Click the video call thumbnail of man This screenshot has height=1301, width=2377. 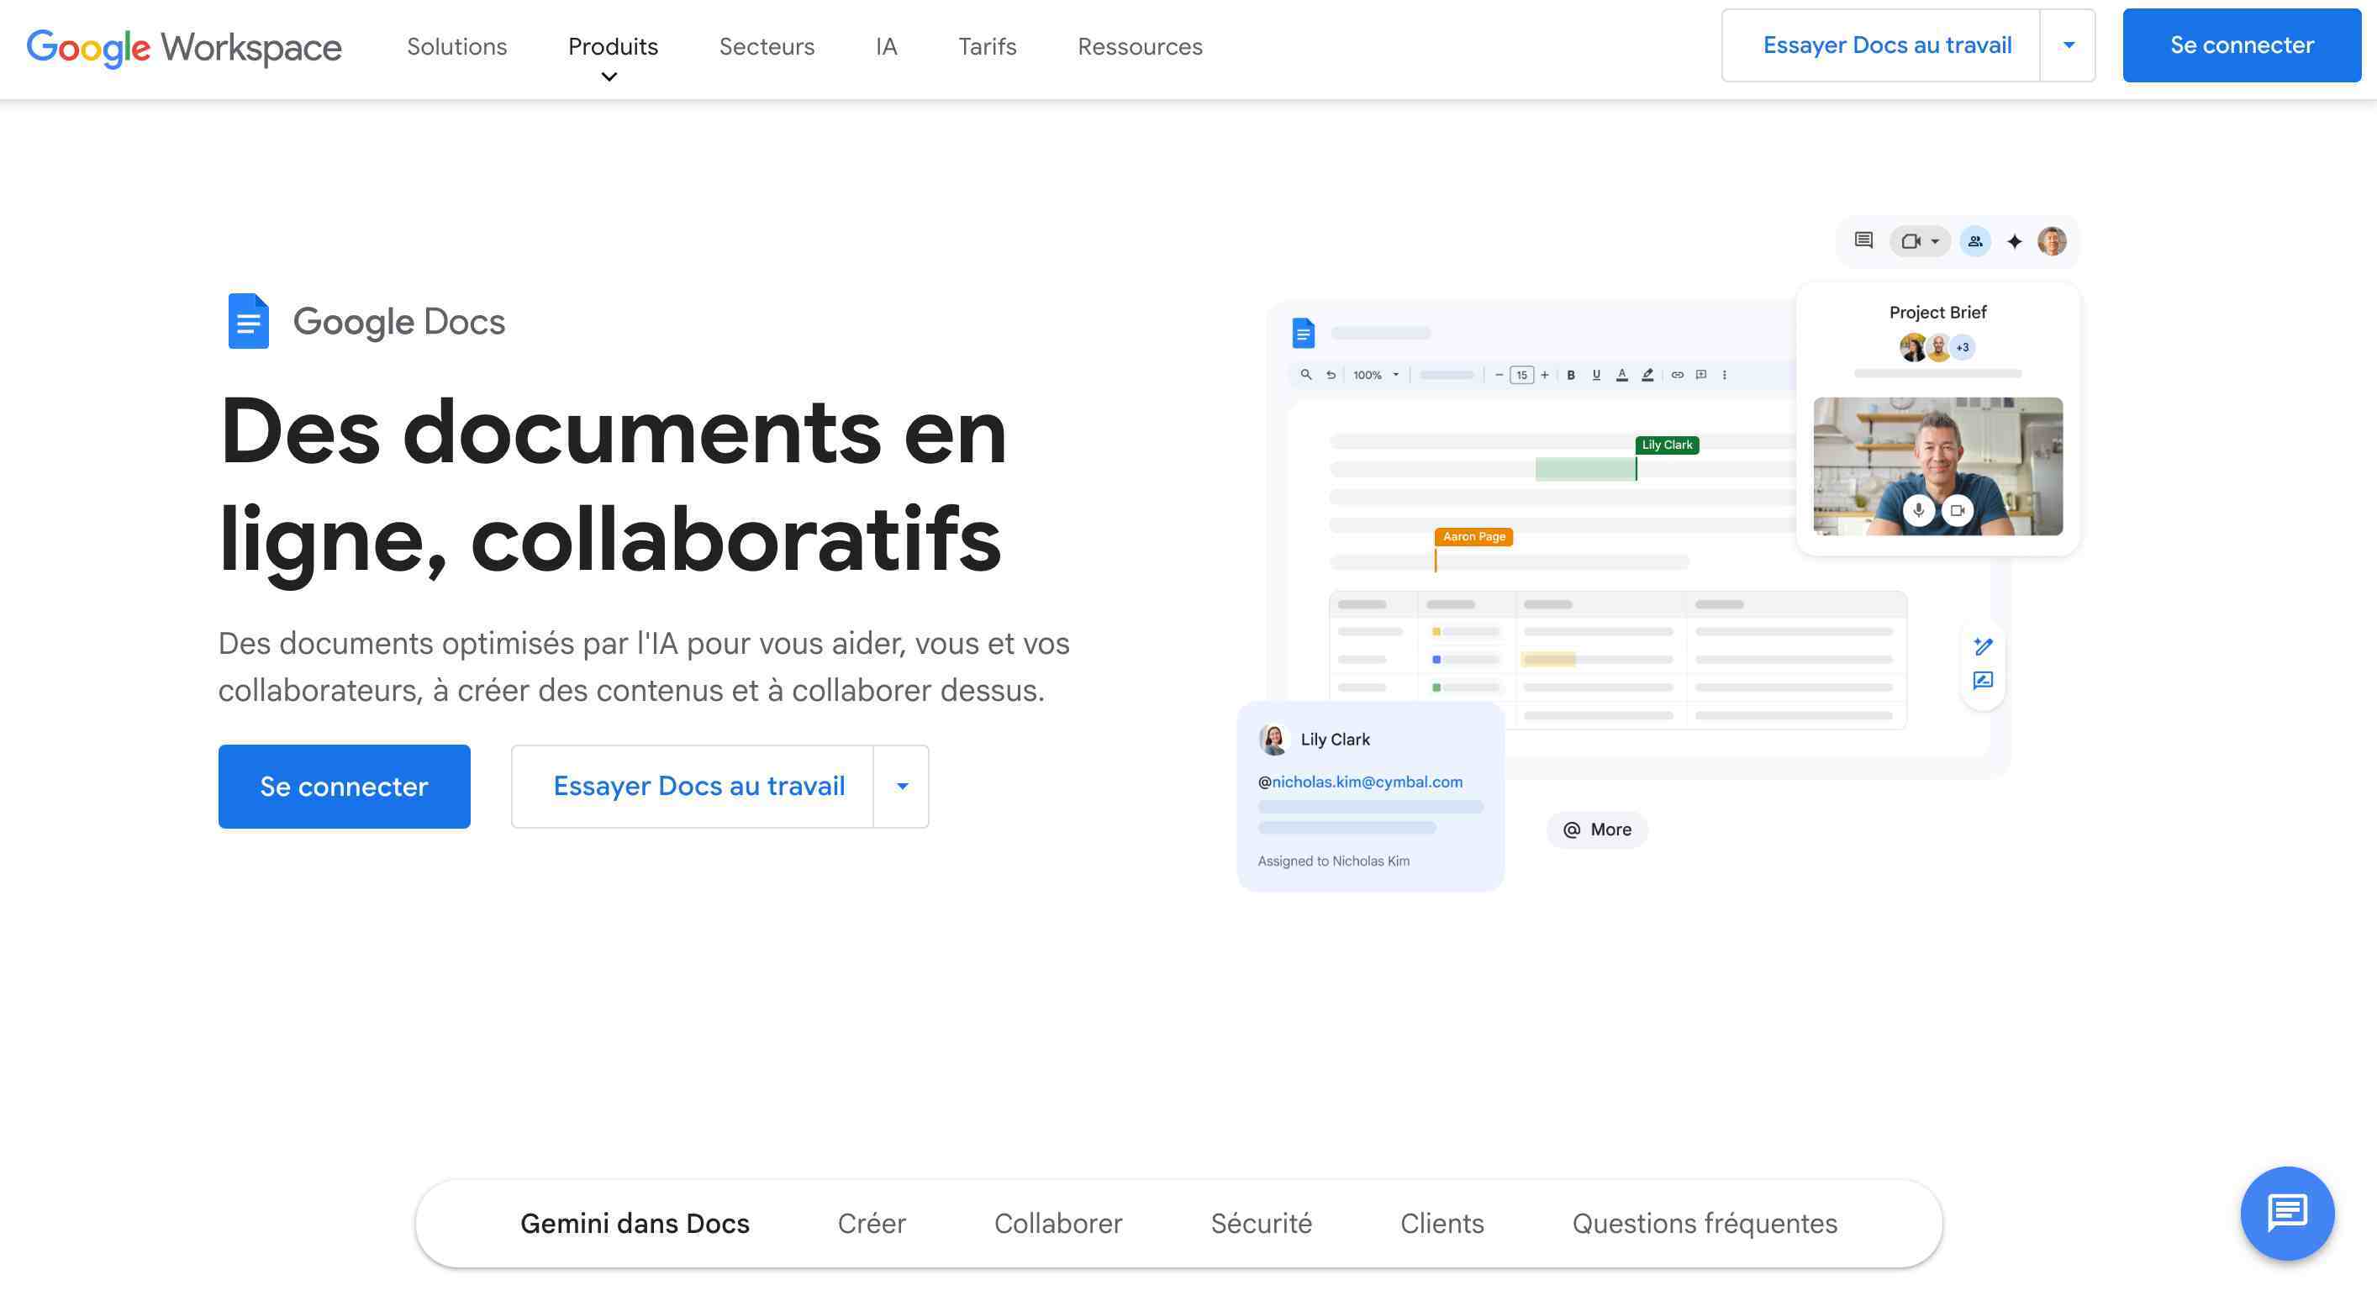coord(1937,452)
